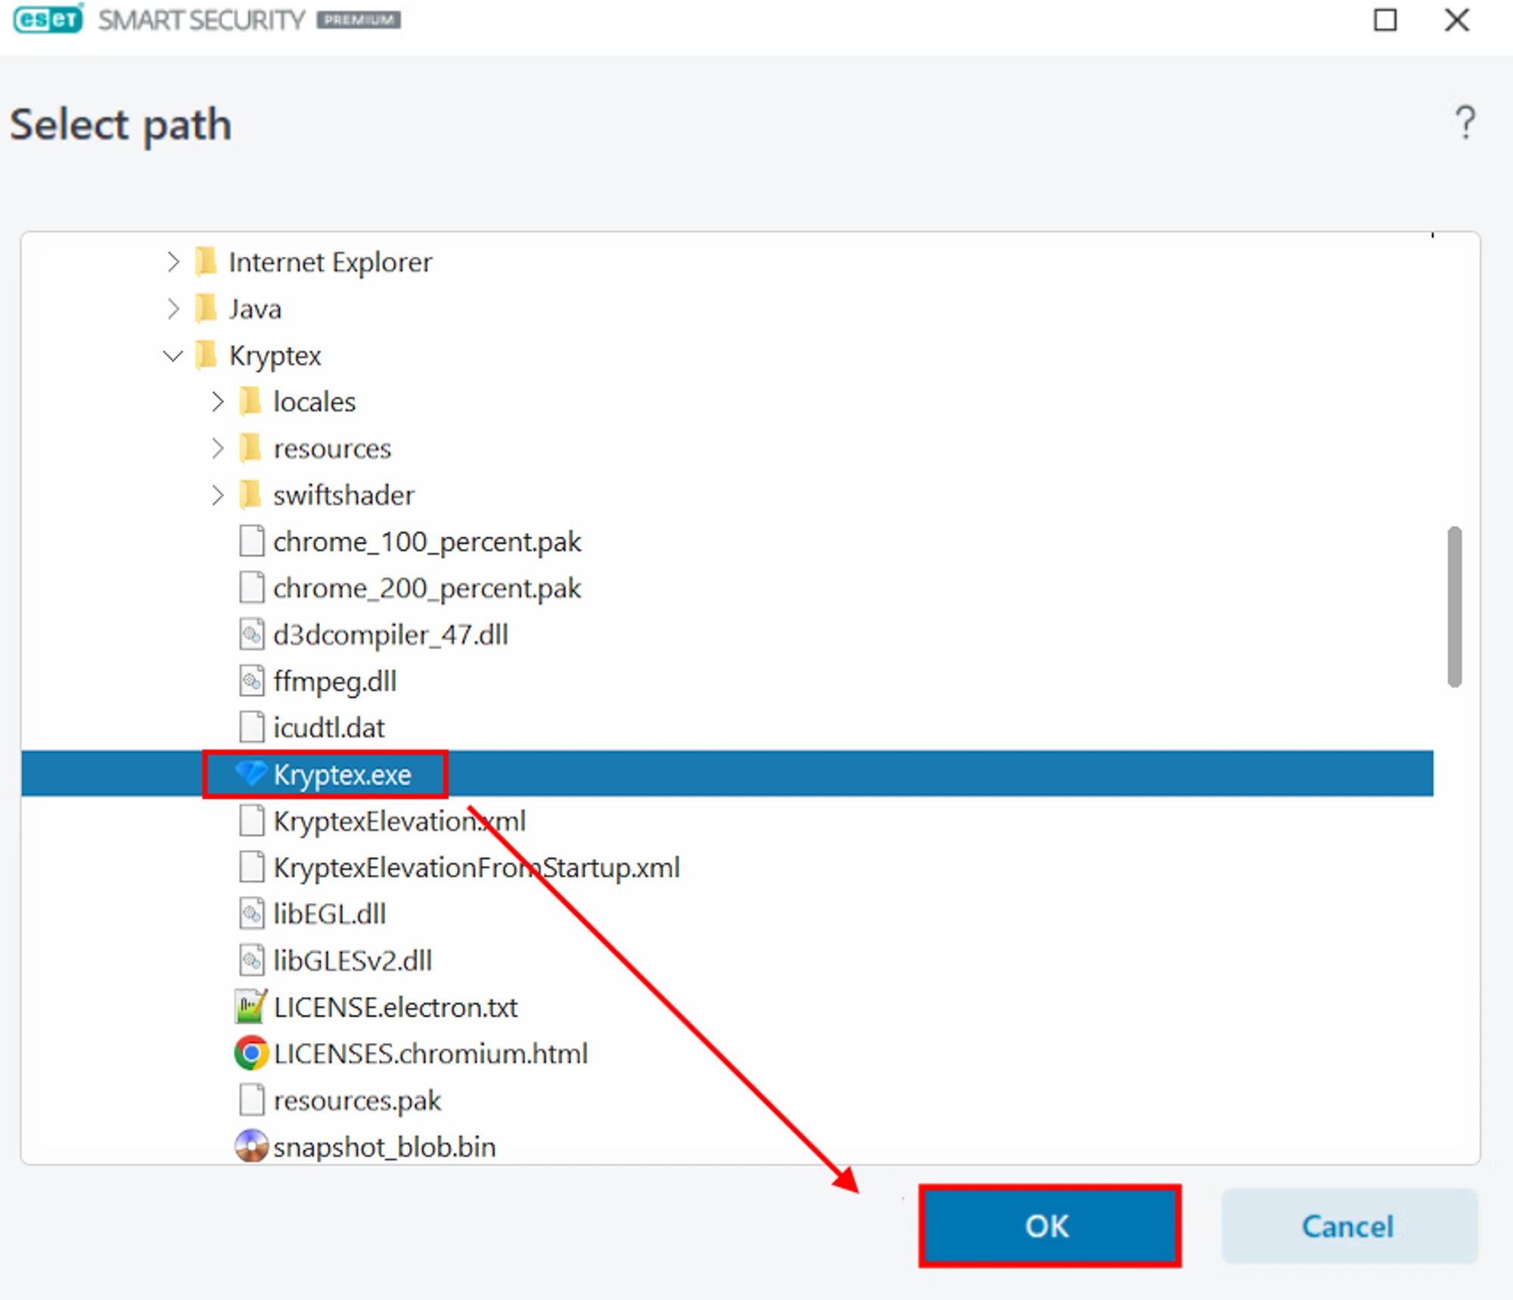The width and height of the screenshot is (1513, 1300).
Task: Collapse the Kryptex folder
Action: tap(173, 355)
